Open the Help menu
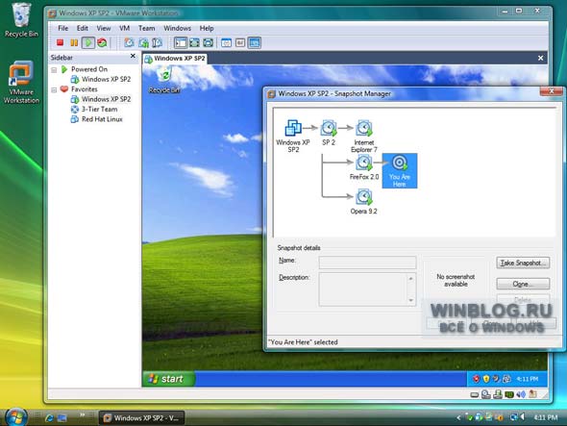This screenshot has height=426, width=567. coord(207,28)
